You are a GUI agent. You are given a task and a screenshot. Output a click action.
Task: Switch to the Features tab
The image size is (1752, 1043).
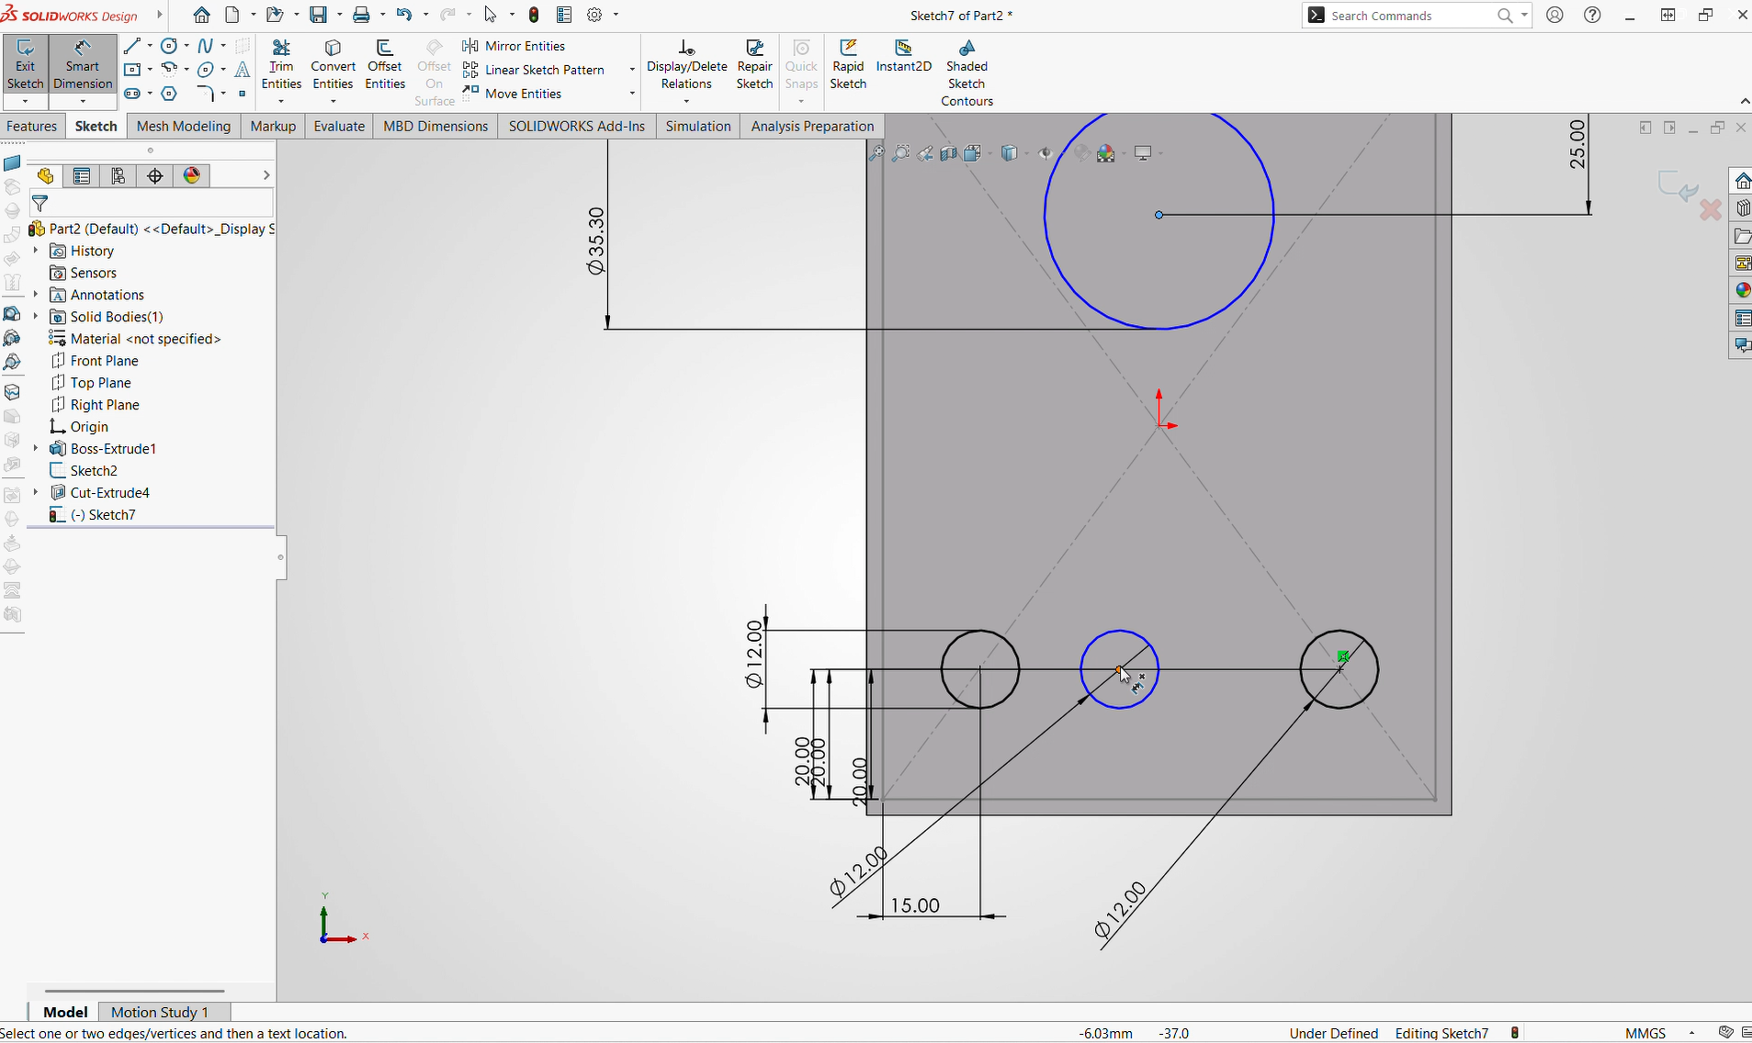pyautogui.click(x=32, y=126)
